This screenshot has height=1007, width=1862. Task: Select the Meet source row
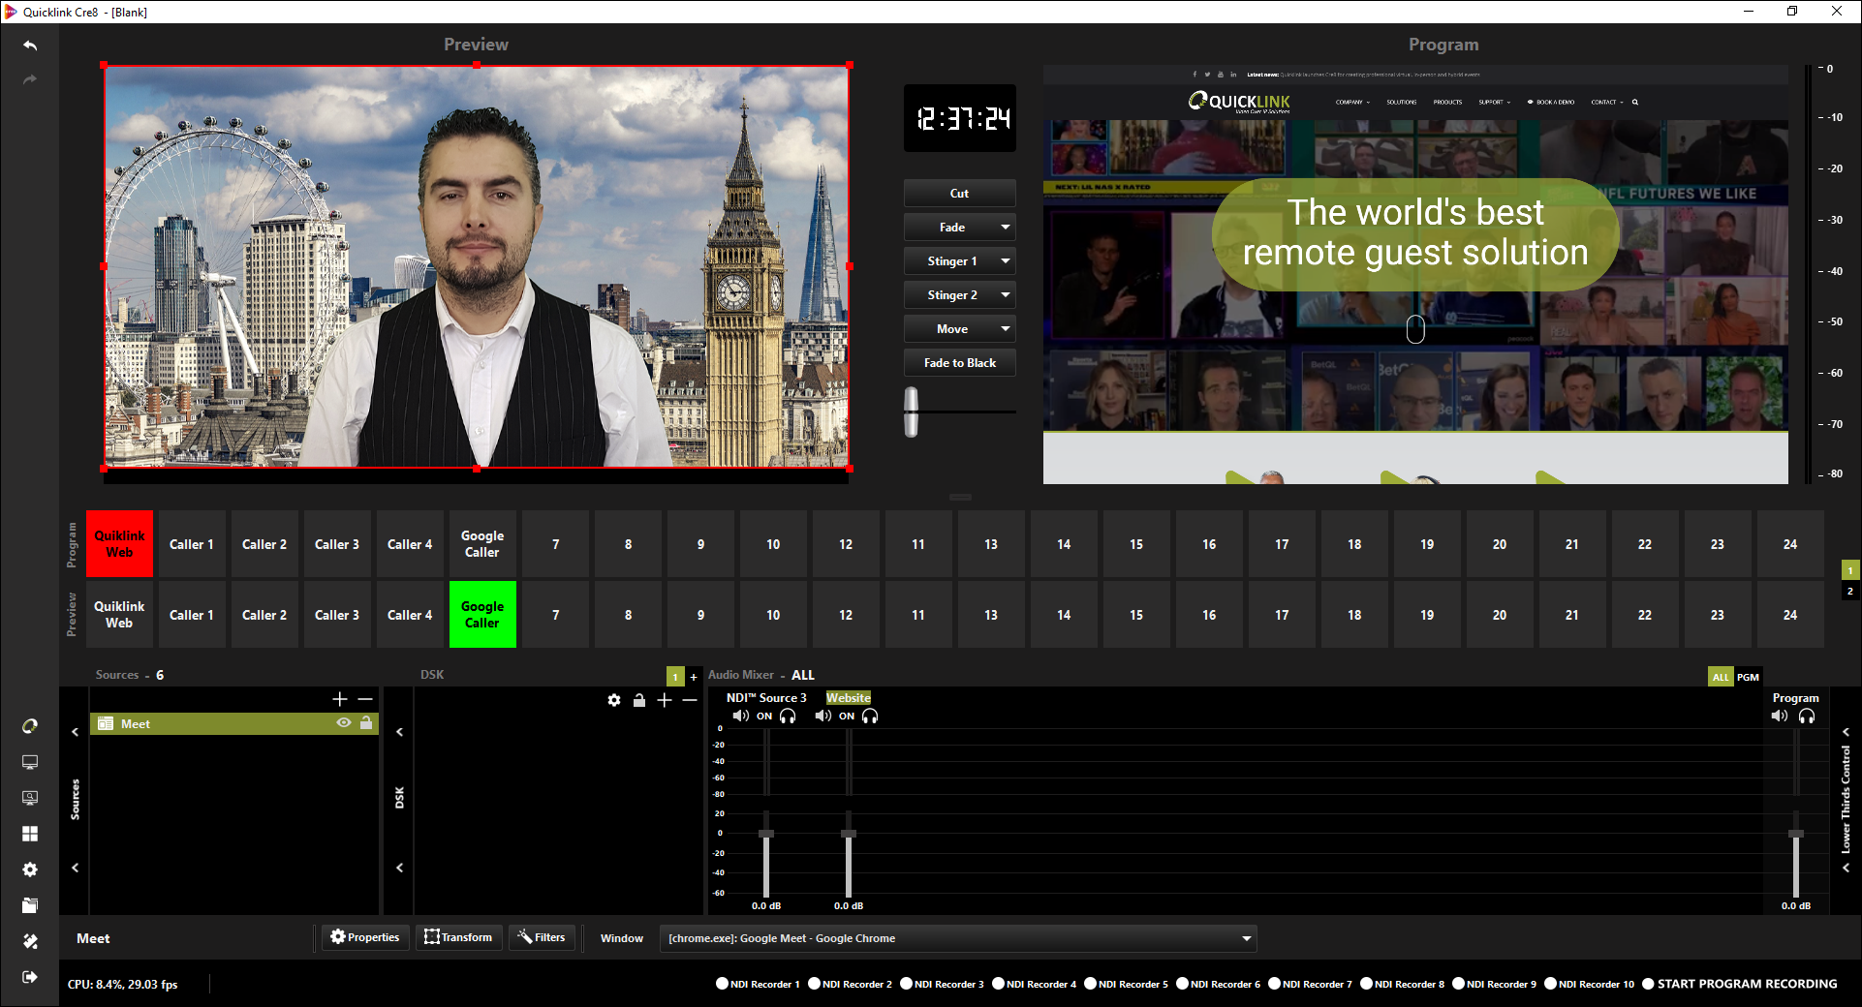click(x=233, y=723)
